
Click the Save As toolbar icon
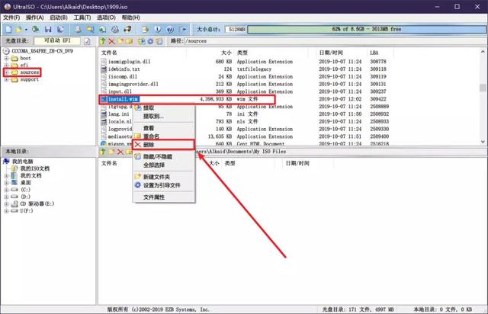[60, 29]
